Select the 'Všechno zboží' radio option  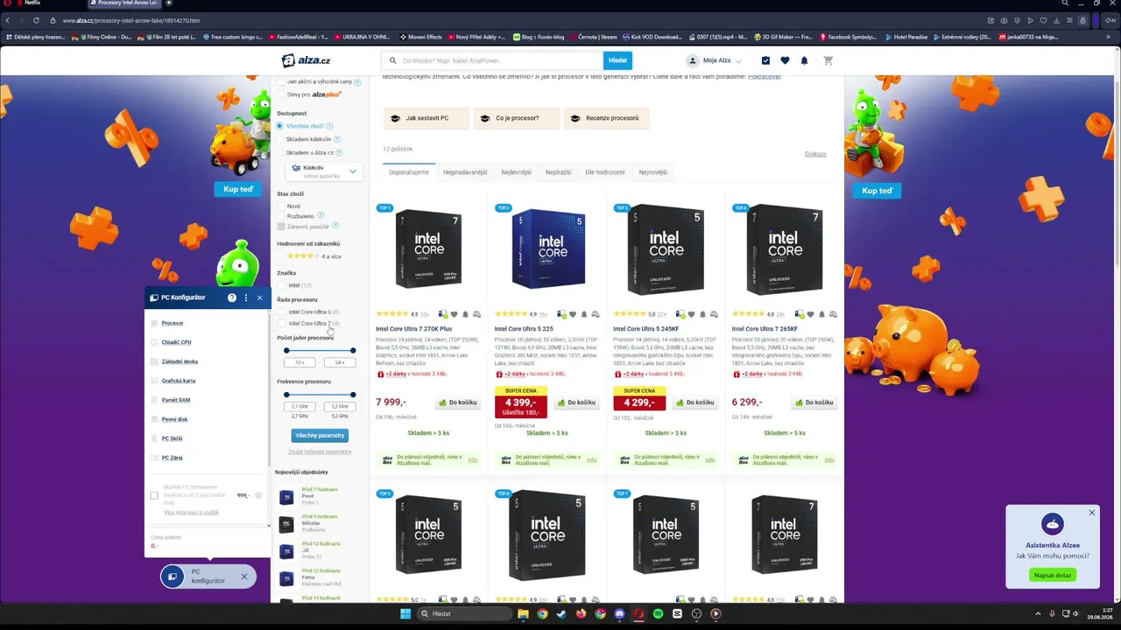click(280, 126)
